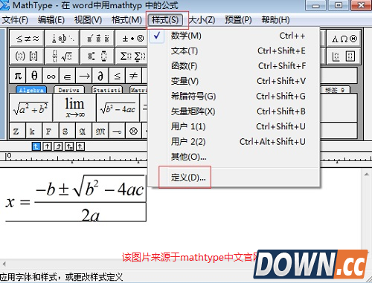This screenshot has width=372, height=283.
Task: Open the 帮助(H) menu
Action: point(275,20)
